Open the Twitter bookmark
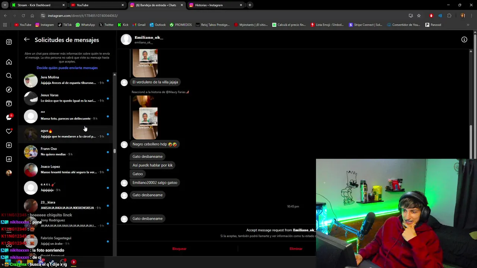 pos(106,25)
